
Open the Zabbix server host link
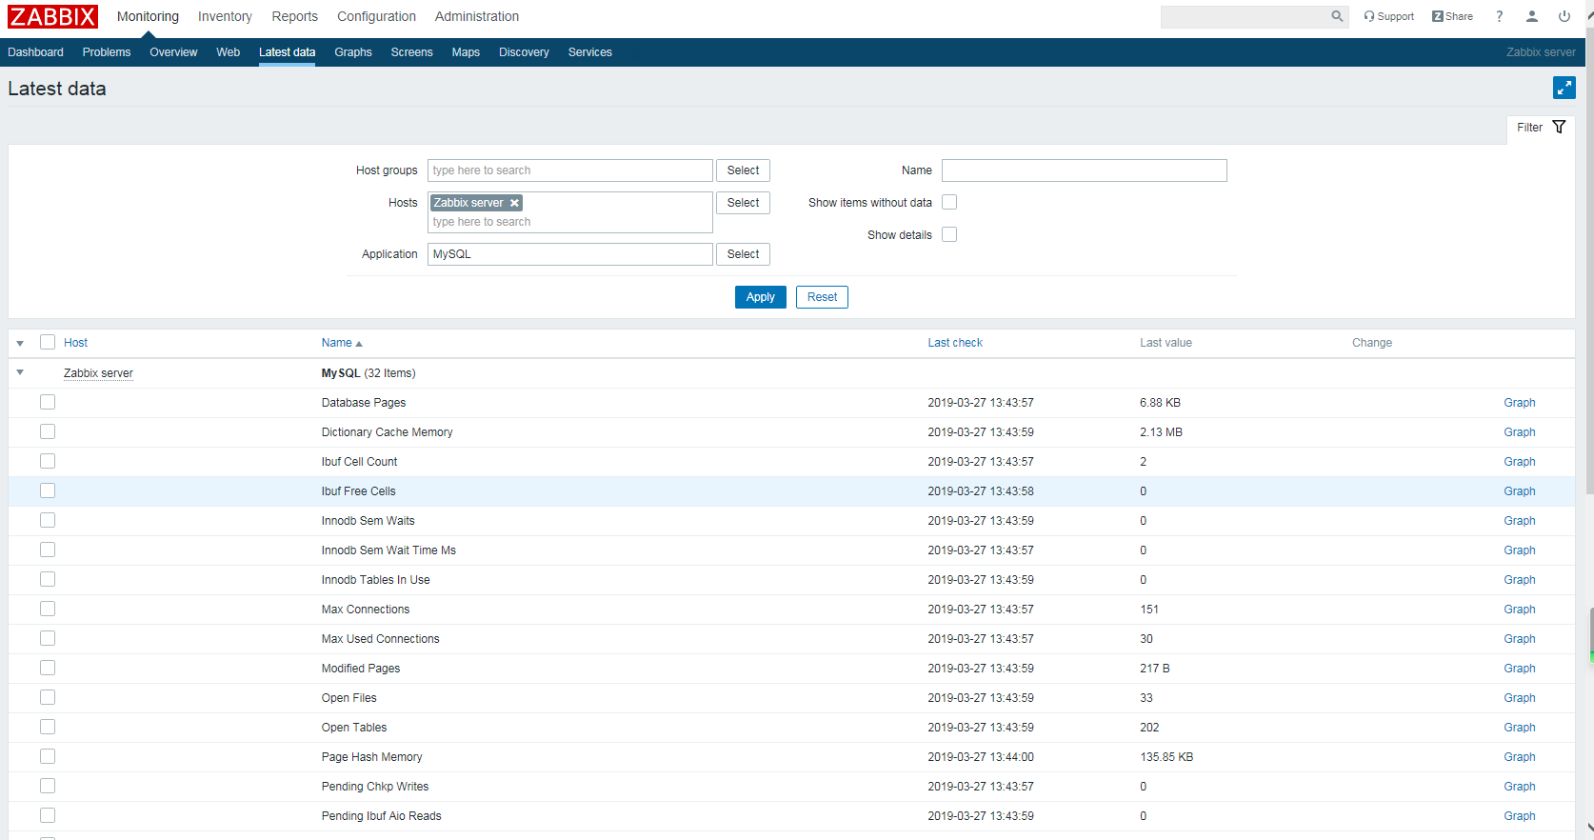(x=98, y=373)
